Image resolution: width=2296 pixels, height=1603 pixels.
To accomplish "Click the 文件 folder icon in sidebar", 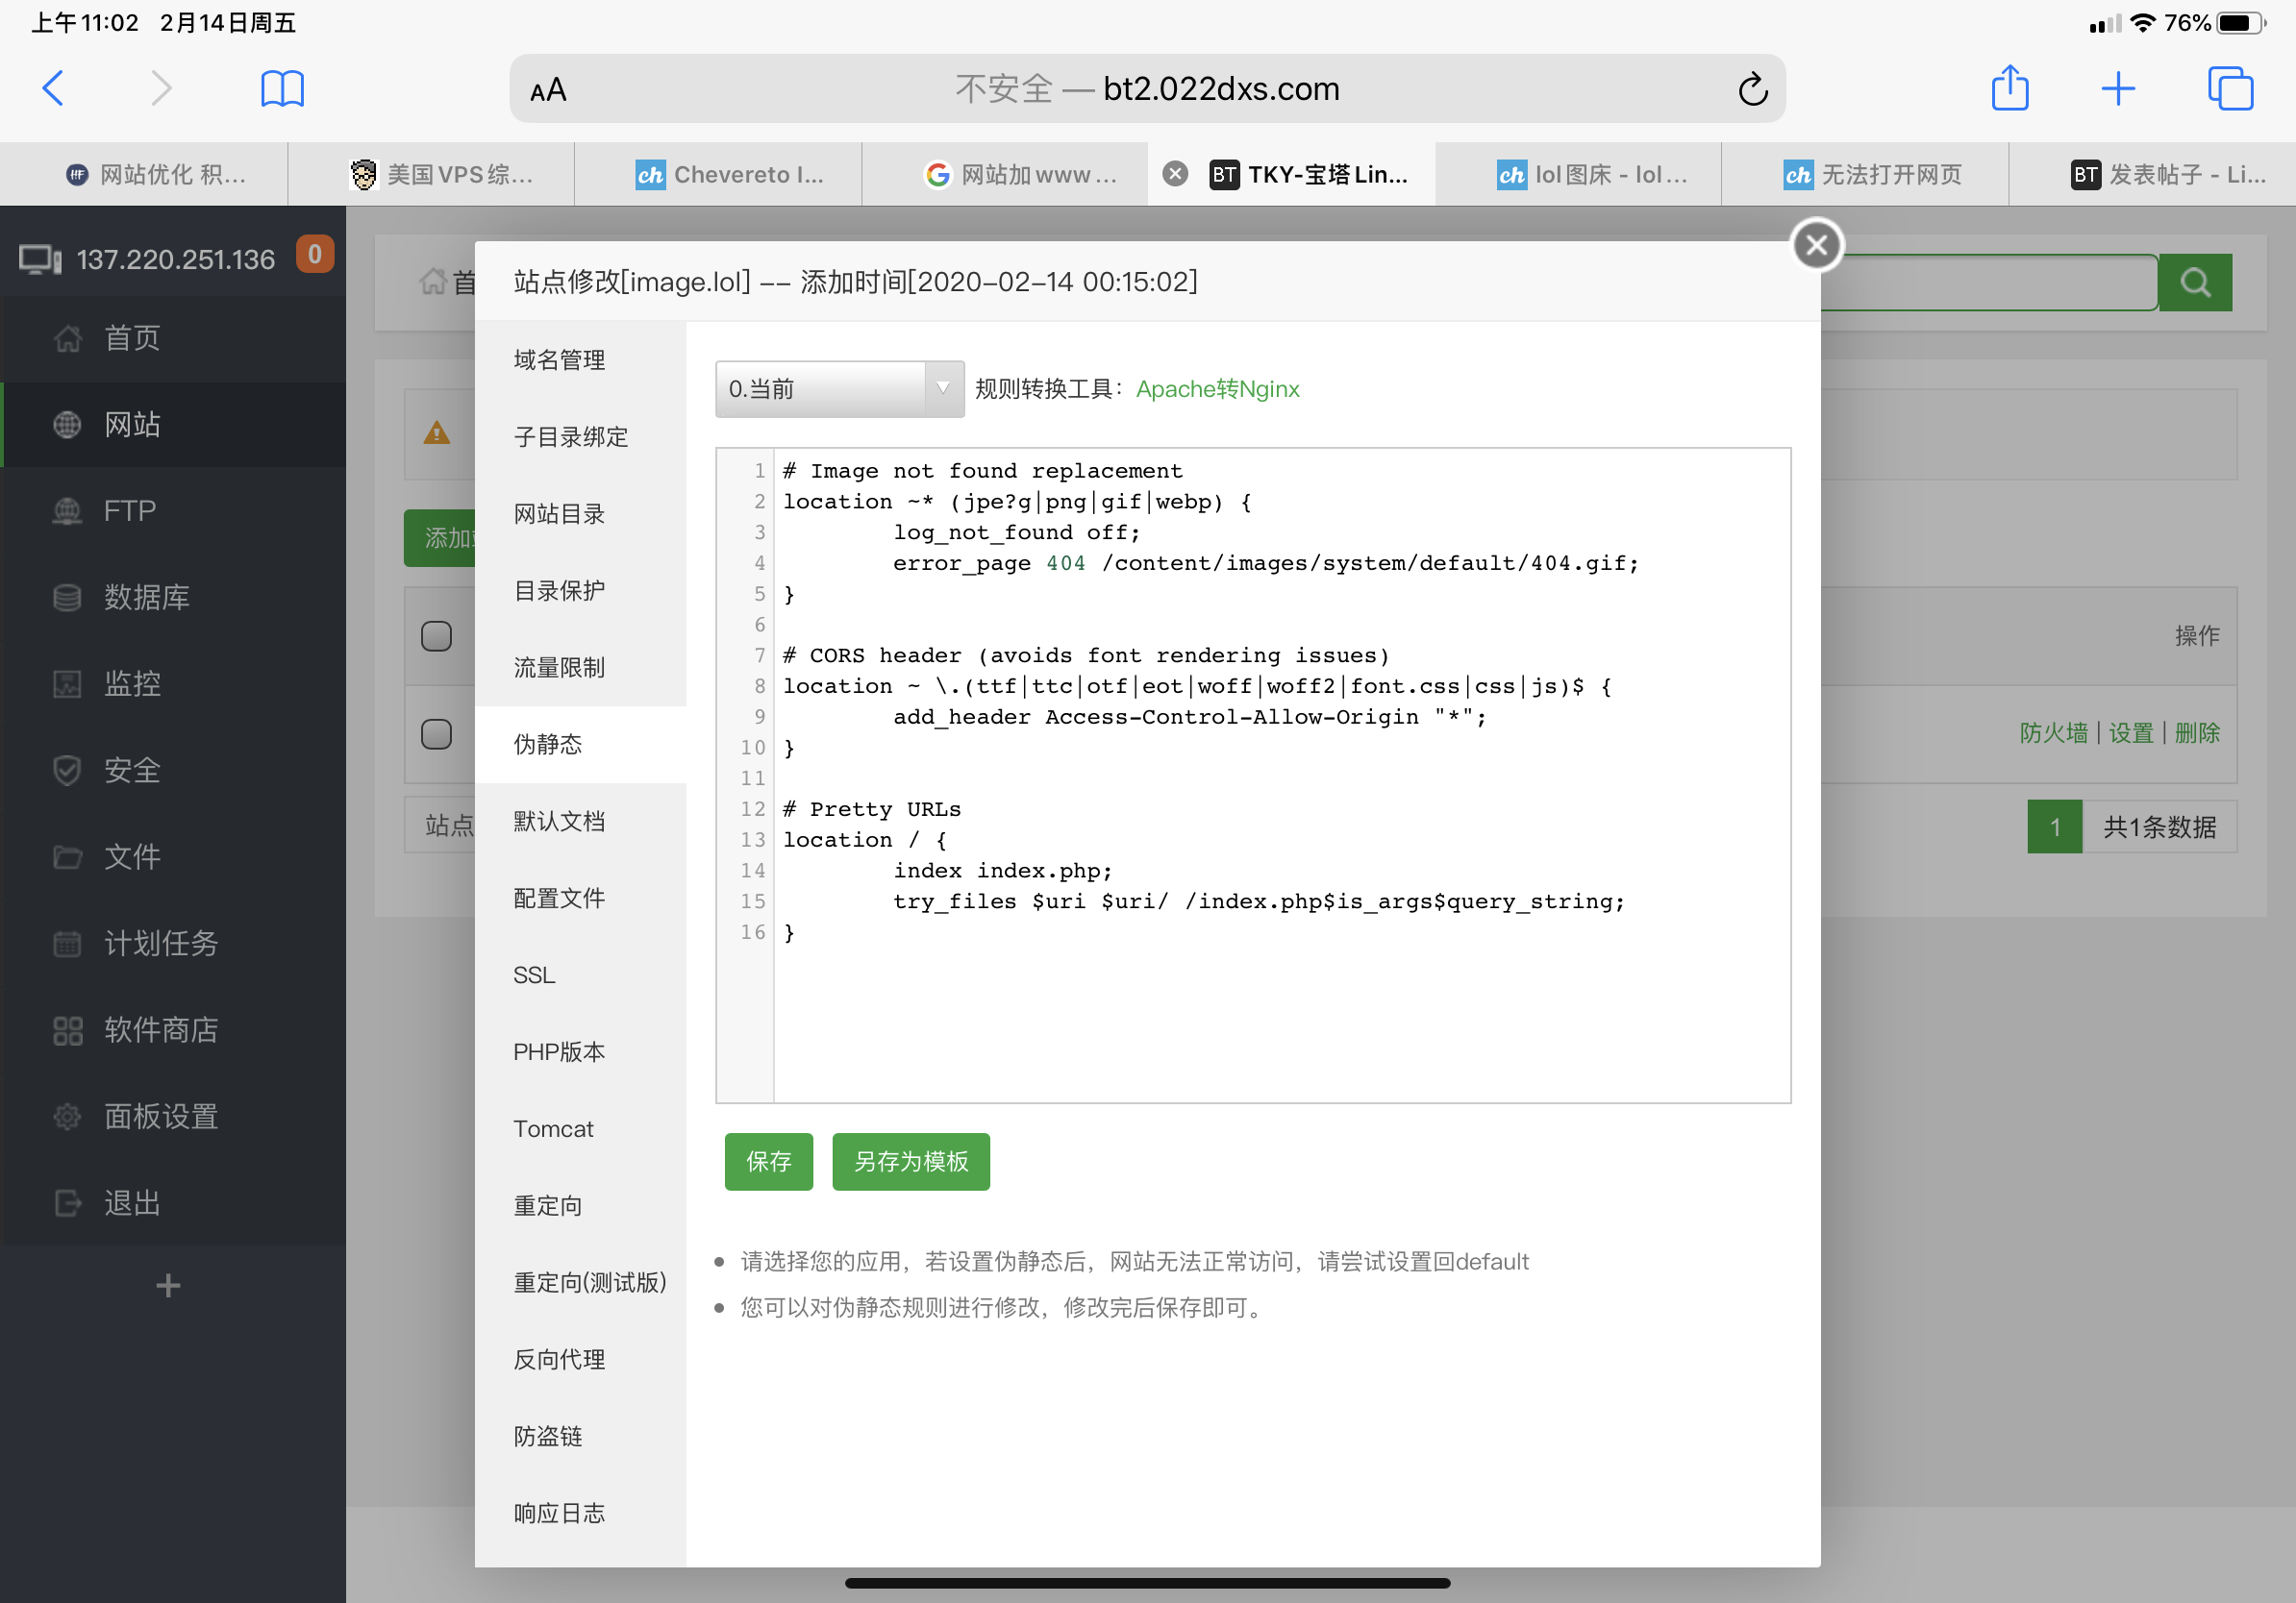I will click(x=67, y=856).
